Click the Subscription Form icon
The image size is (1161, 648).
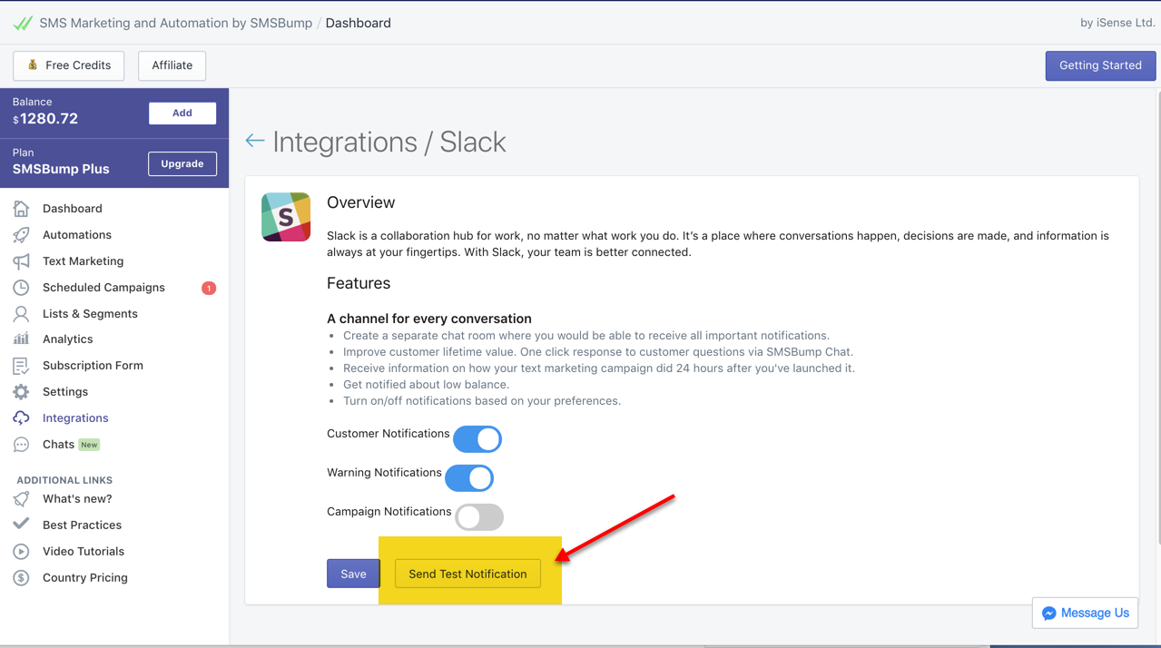[21, 366]
